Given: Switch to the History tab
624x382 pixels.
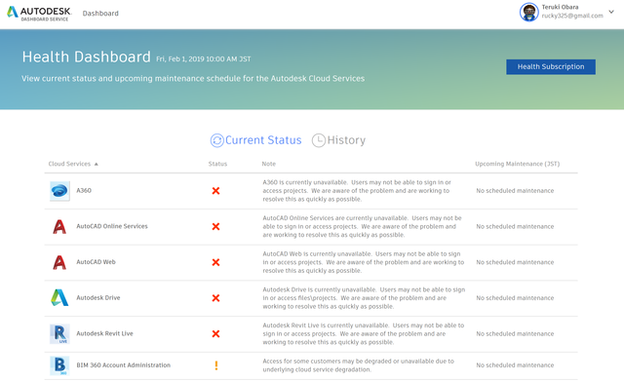Looking at the screenshot, I should pos(338,140).
